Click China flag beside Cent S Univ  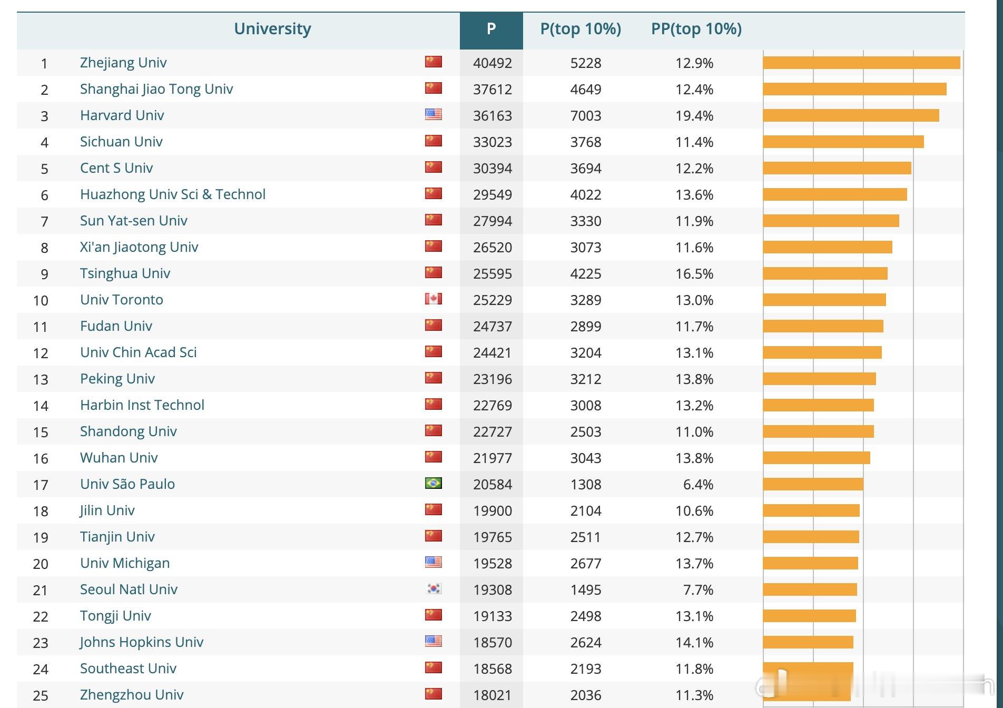tap(434, 168)
